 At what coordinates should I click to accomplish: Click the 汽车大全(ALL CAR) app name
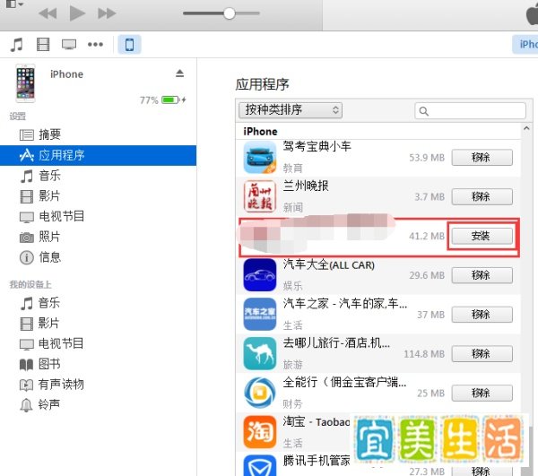pyautogui.click(x=329, y=264)
